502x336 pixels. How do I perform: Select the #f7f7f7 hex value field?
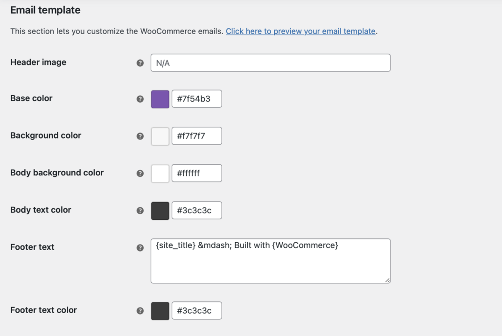tap(196, 136)
